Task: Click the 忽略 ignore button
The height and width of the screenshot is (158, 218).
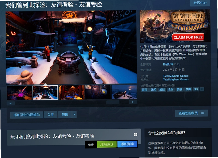Action: 65,114
